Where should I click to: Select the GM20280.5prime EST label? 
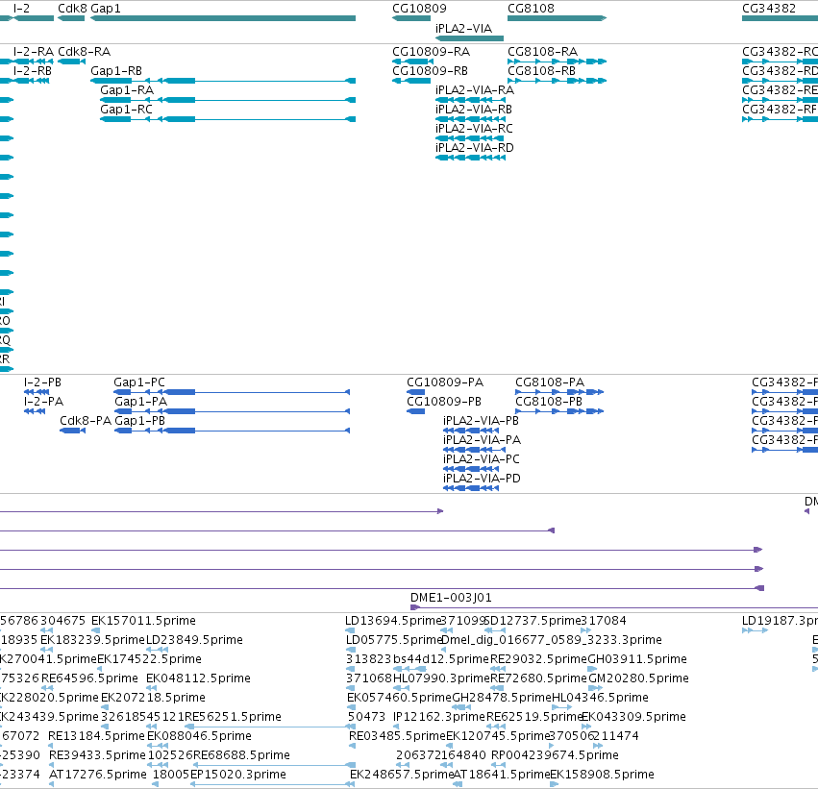pos(638,678)
